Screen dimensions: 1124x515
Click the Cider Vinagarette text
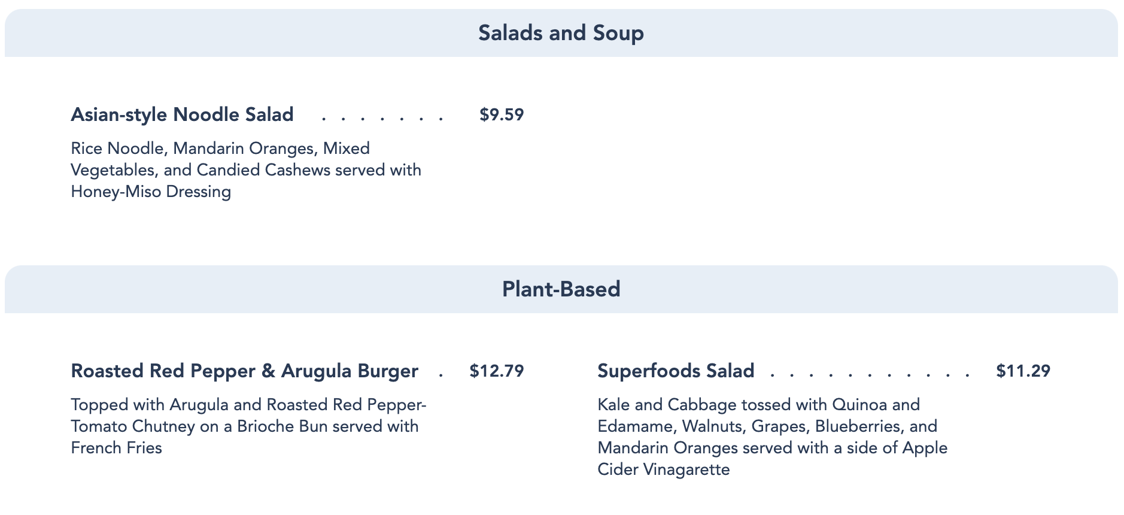pyautogui.click(x=663, y=469)
